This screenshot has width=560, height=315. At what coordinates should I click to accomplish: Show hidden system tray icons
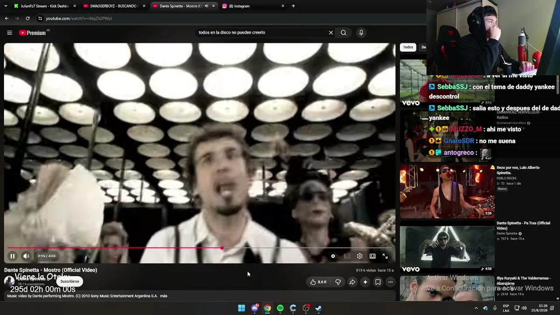[x=476, y=308]
